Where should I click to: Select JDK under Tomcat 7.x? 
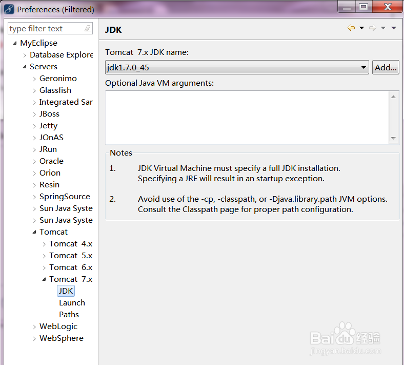pos(66,291)
